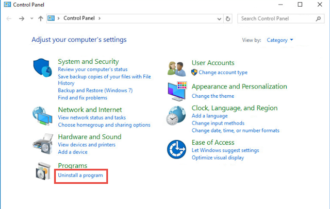Expand the chevron before Control Panel breadcrumb
This screenshot has height=209, width=330.
pos(58,18)
